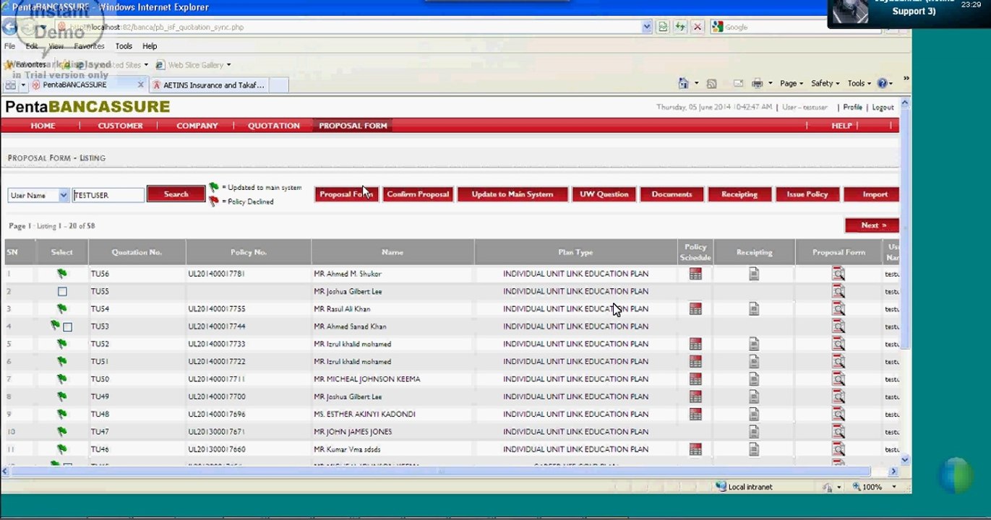
Task: Click the search text field containing TESTUSER
Action: (108, 195)
